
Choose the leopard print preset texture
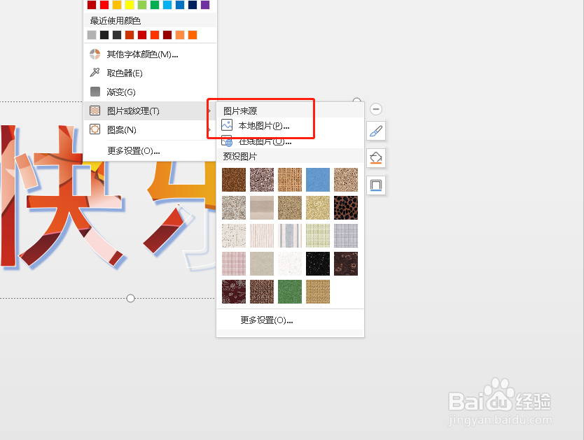pyautogui.click(x=346, y=208)
